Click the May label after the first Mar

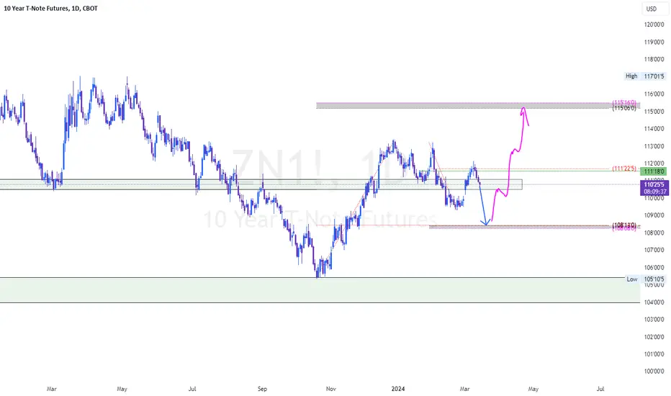pos(122,389)
